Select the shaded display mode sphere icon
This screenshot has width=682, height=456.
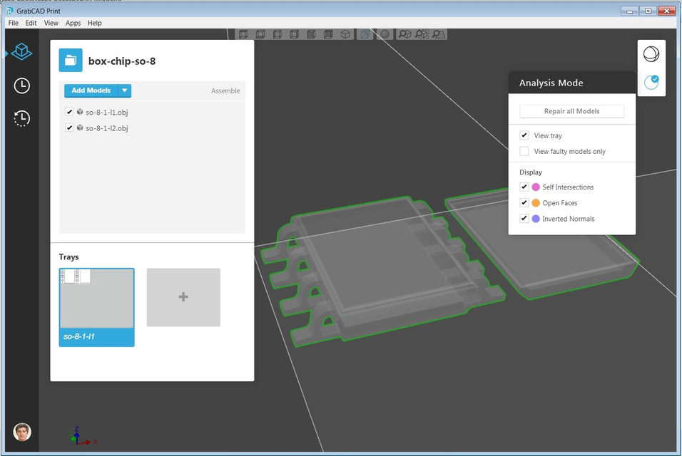click(x=384, y=33)
